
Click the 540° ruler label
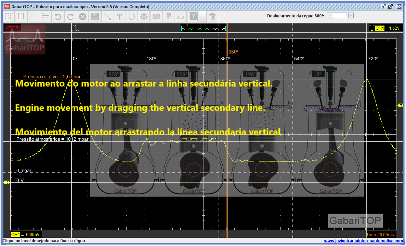(299, 59)
